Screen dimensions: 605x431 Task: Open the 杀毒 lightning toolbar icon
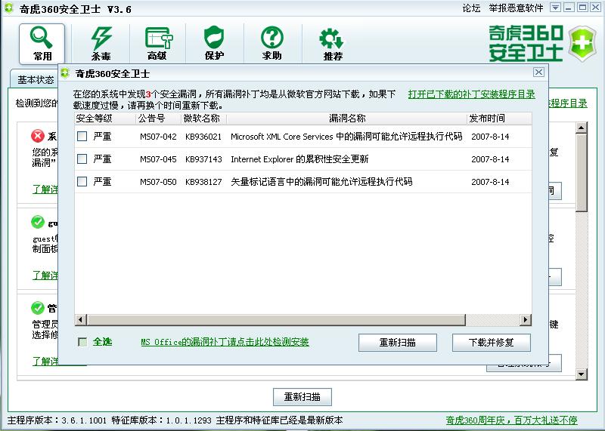point(101,44)
